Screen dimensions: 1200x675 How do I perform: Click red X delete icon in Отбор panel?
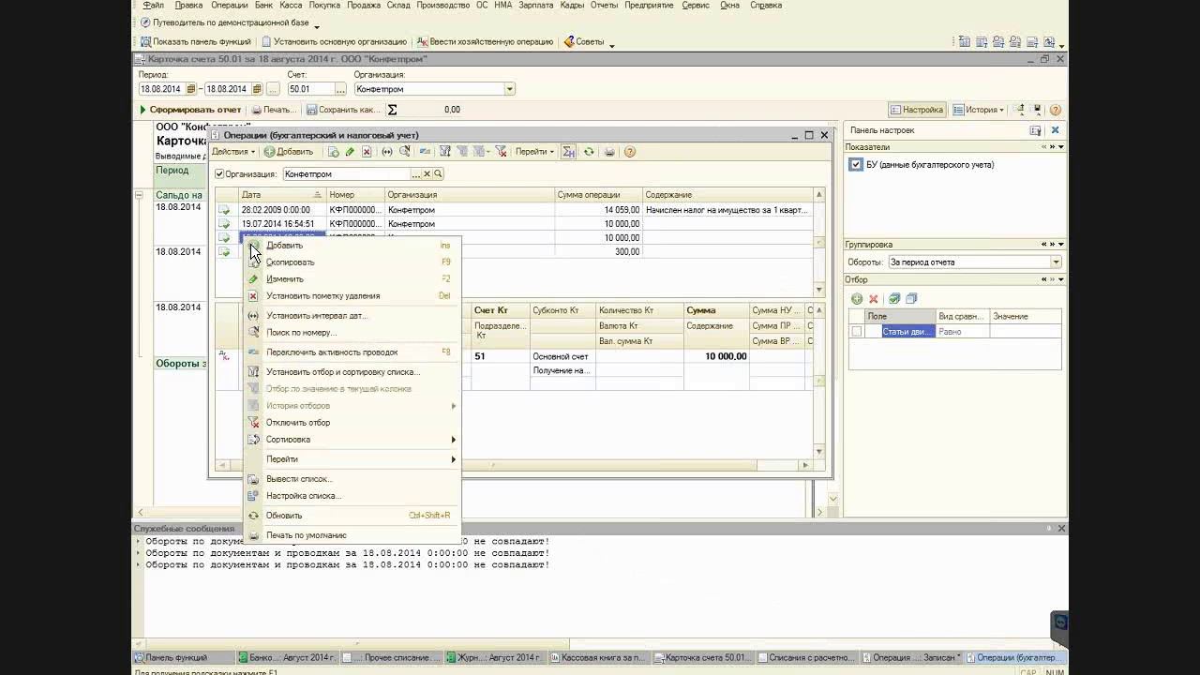point(874,299)
